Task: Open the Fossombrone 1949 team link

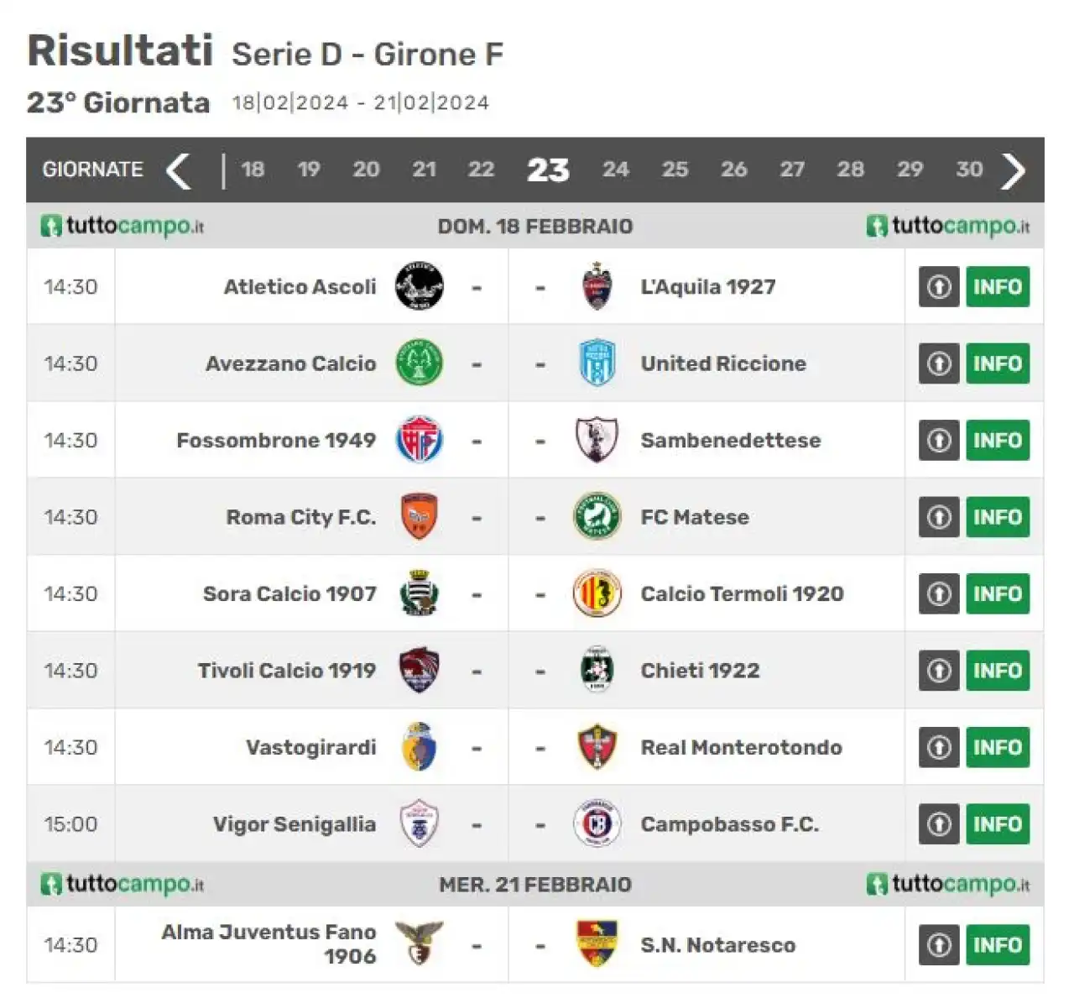Action: 276,440
